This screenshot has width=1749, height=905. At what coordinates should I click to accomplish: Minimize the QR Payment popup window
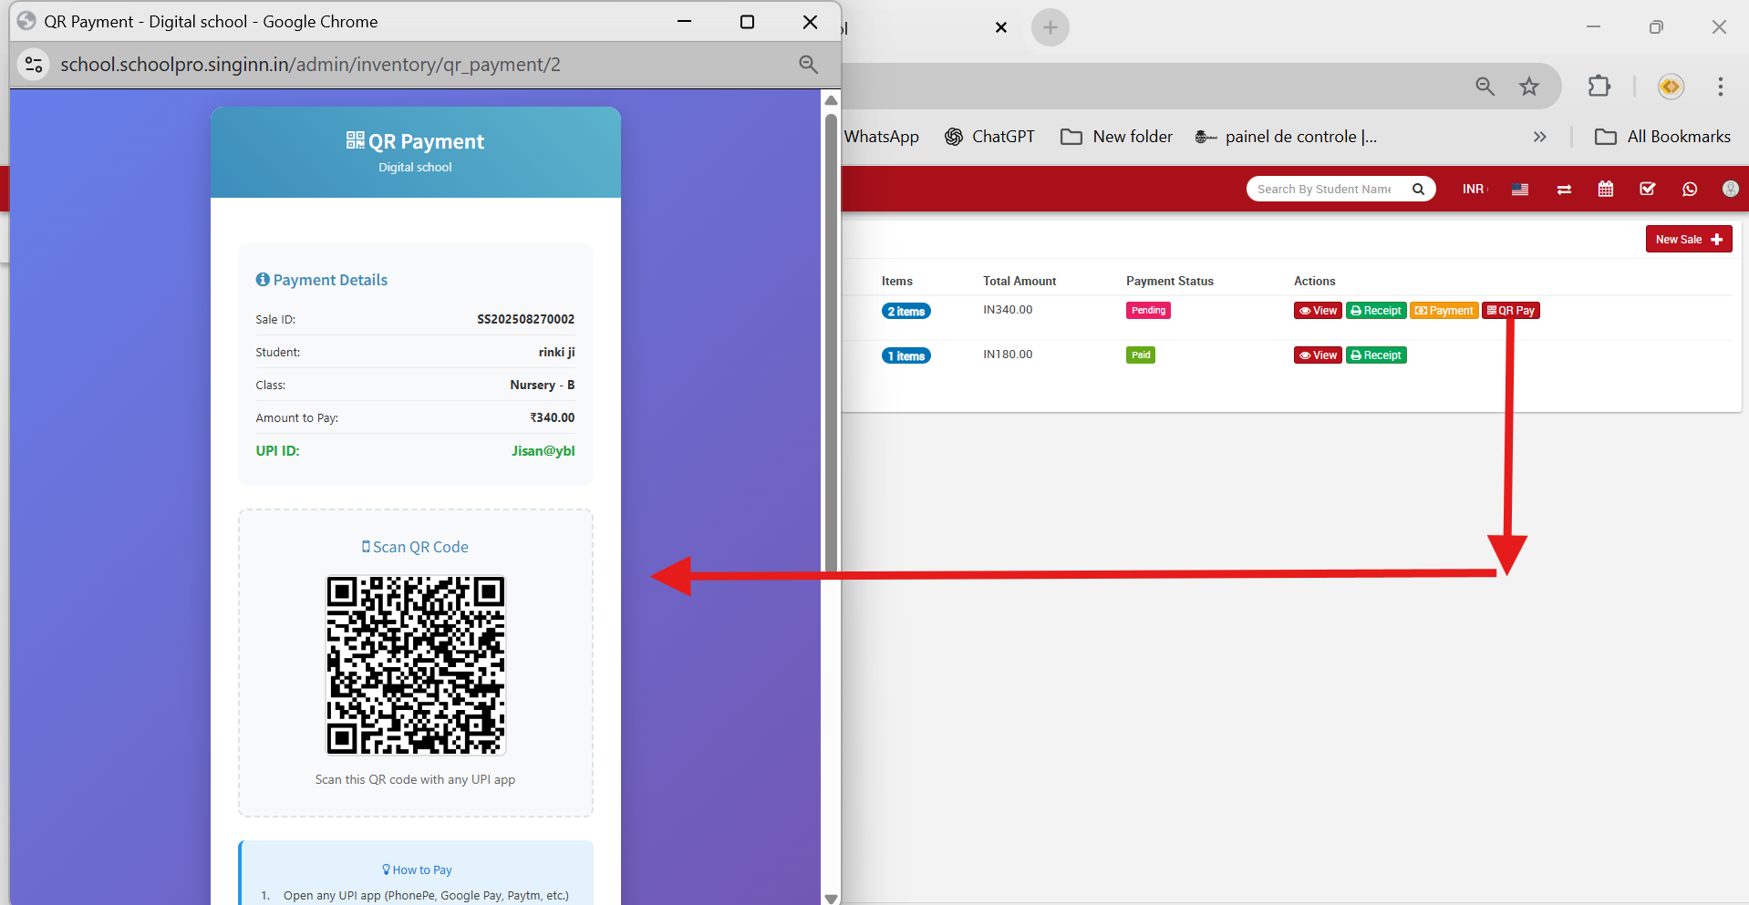point(684,22)
